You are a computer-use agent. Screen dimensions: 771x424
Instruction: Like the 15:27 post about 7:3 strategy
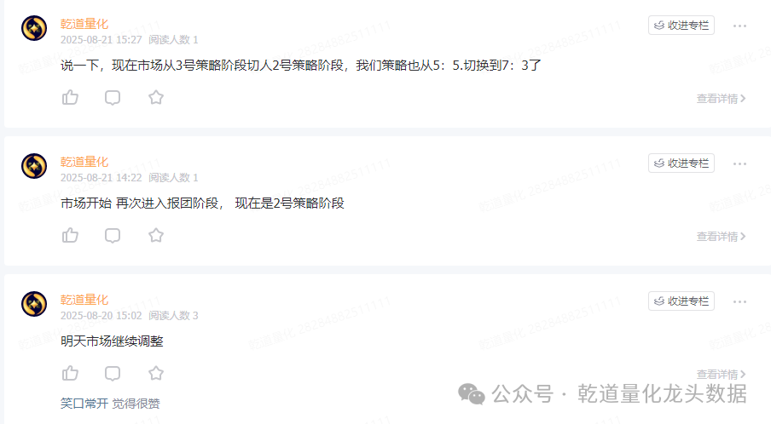tap(70, 97)
